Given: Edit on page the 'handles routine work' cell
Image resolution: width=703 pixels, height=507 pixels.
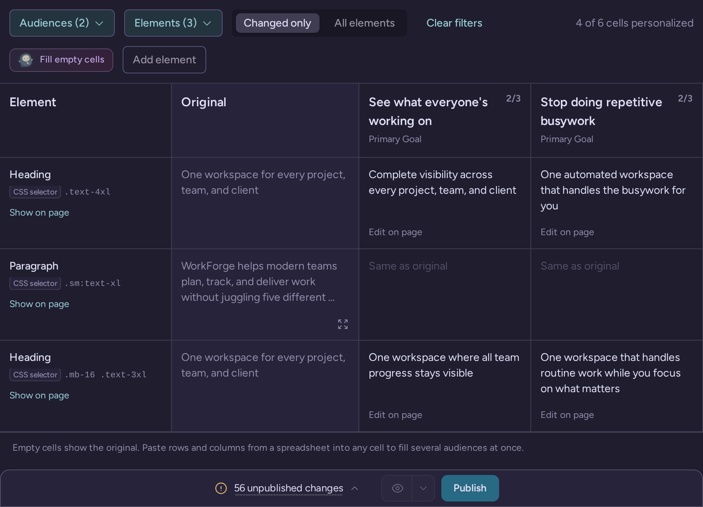Looking at the screenshot, I should coord(567,415).
